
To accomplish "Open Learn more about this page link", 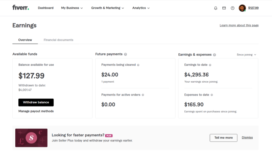I will (x=239, y=25).
